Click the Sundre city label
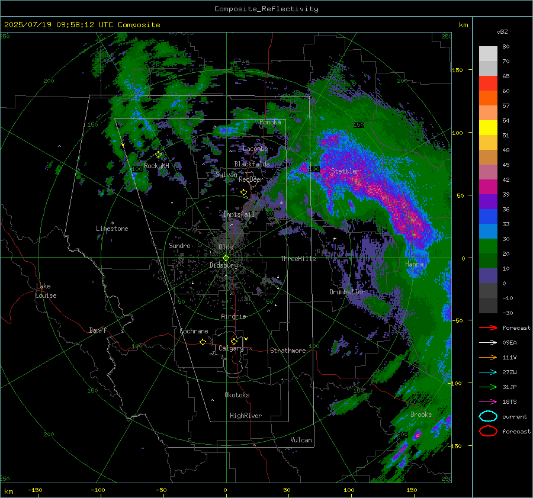 (179, 245)
